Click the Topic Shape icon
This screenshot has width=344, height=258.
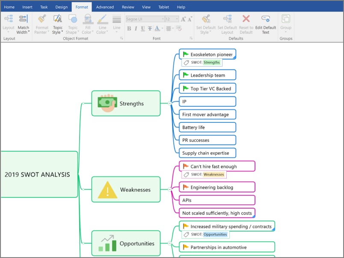pos(73,19)
